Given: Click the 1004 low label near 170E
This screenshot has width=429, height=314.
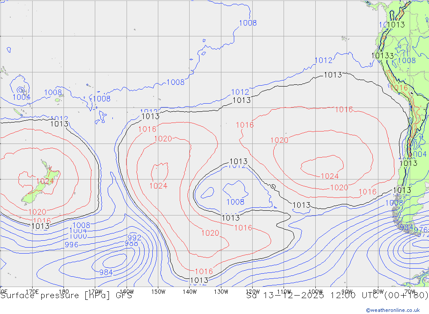Looking at the screenshot, I should pos(21,97).
